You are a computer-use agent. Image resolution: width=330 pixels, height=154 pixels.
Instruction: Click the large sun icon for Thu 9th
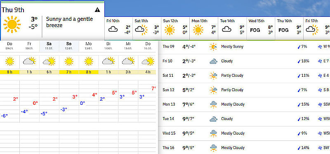coord(12,24)
